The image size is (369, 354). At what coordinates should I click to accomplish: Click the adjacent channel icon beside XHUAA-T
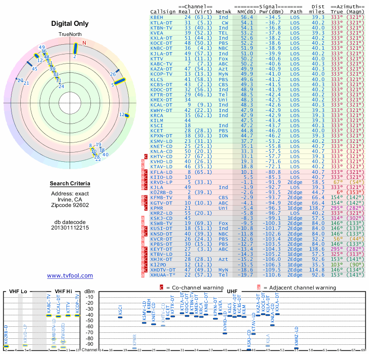(x=143, y=275)
